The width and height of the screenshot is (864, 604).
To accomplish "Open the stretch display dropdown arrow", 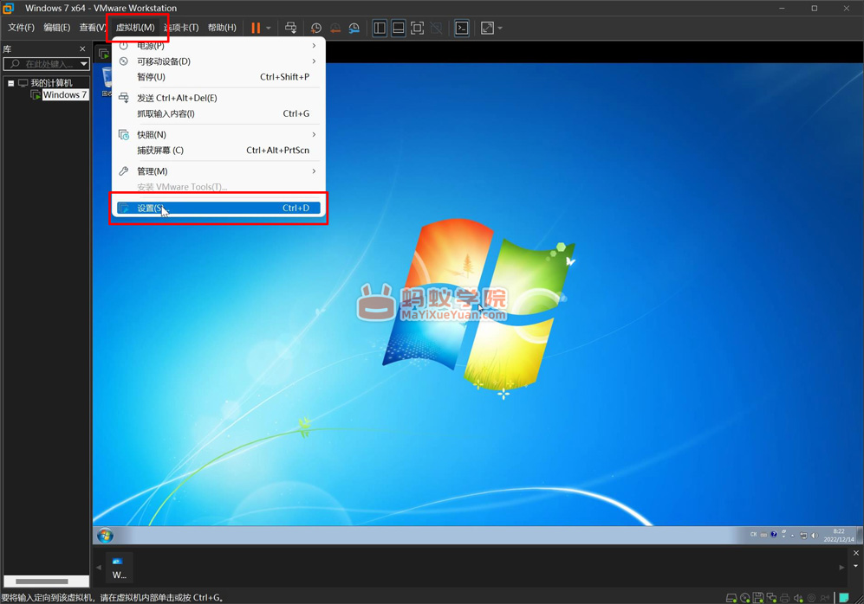I will pos(500,28).
